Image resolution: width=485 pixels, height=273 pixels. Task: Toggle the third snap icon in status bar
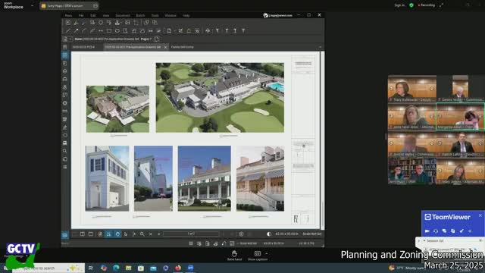pyautogui.click(x=207, y=243)
